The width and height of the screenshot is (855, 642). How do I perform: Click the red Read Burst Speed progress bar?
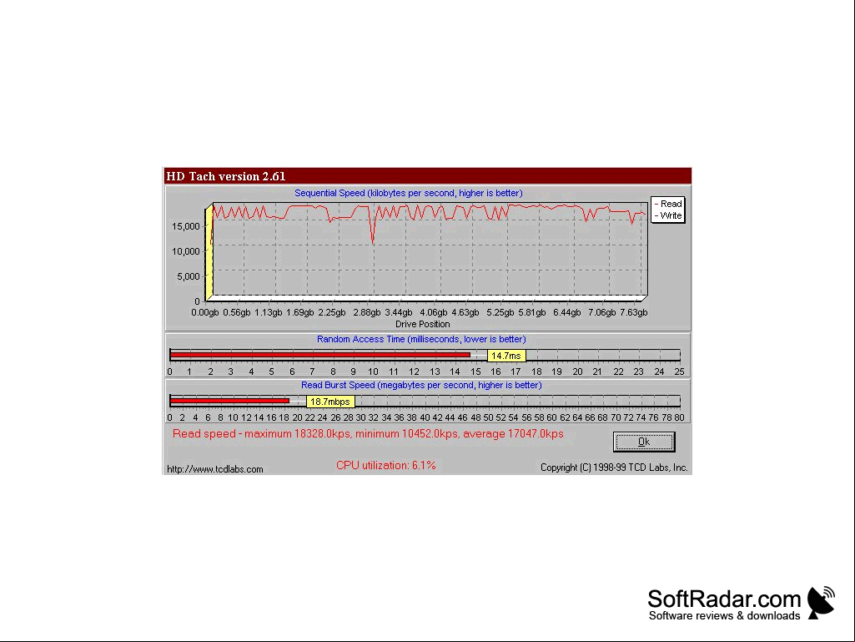point(229,402)
